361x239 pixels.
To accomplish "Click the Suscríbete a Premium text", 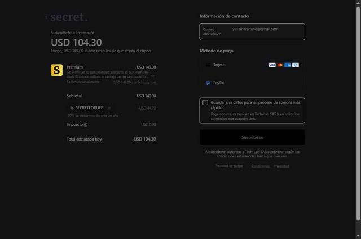I will (72, 33).
